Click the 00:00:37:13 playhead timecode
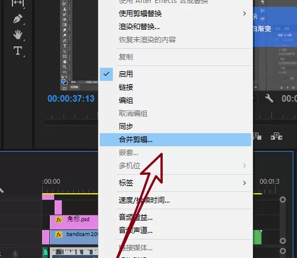 71,99
